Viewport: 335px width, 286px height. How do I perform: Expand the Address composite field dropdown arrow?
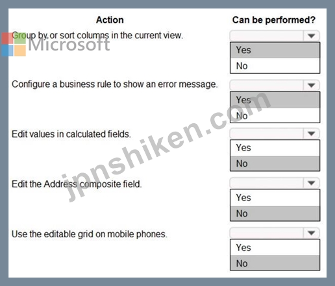312,183
